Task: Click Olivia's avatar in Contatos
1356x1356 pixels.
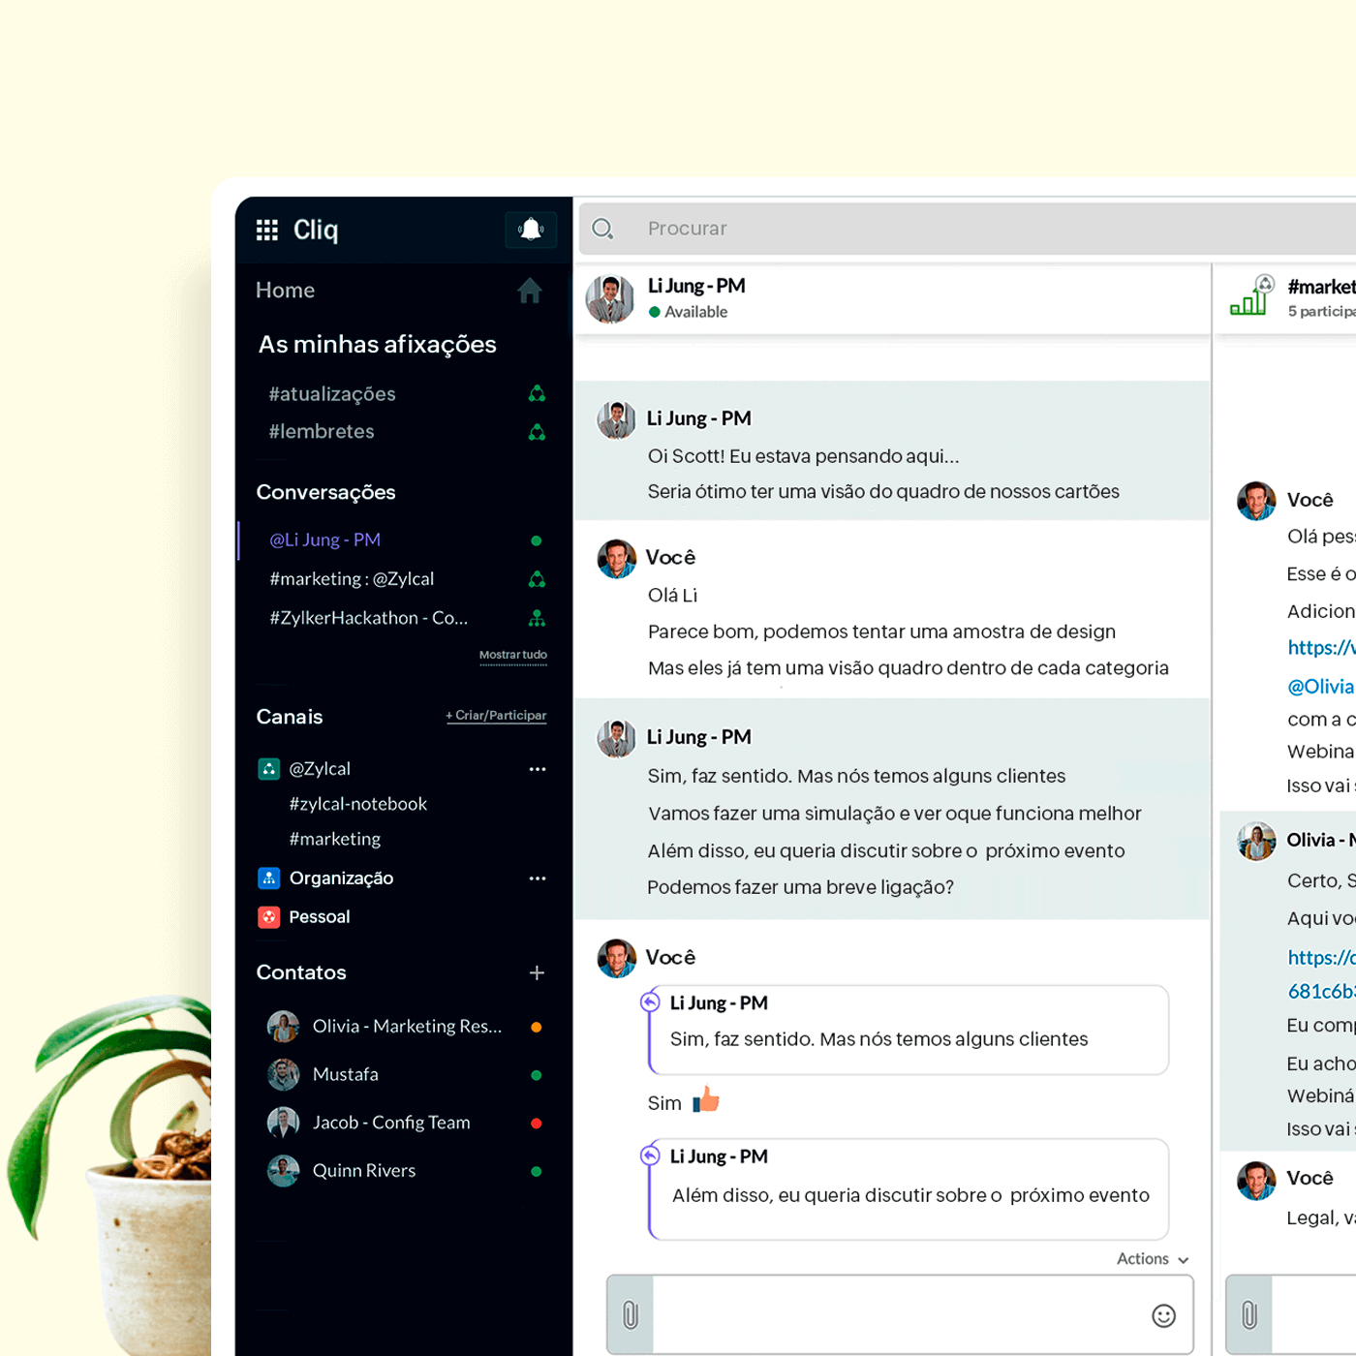Action: pos(283,1027)
